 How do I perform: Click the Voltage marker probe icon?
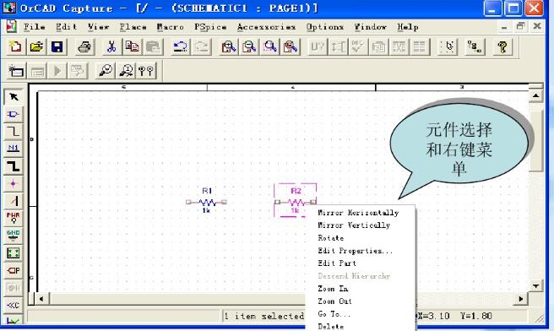pos(106,71)
